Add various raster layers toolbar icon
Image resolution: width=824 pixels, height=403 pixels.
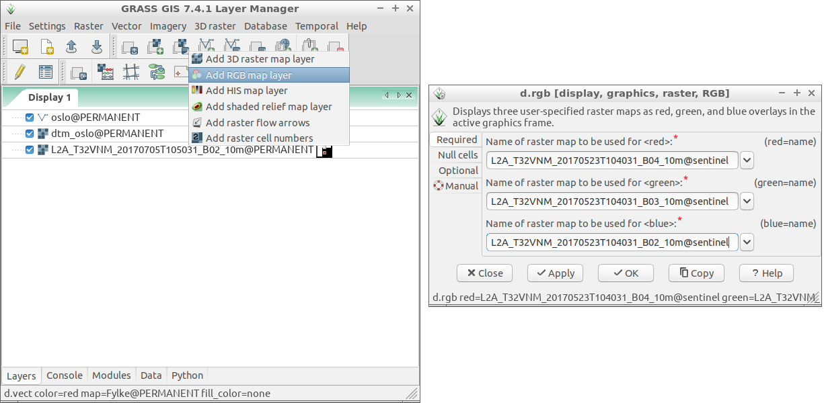[181, 47]
